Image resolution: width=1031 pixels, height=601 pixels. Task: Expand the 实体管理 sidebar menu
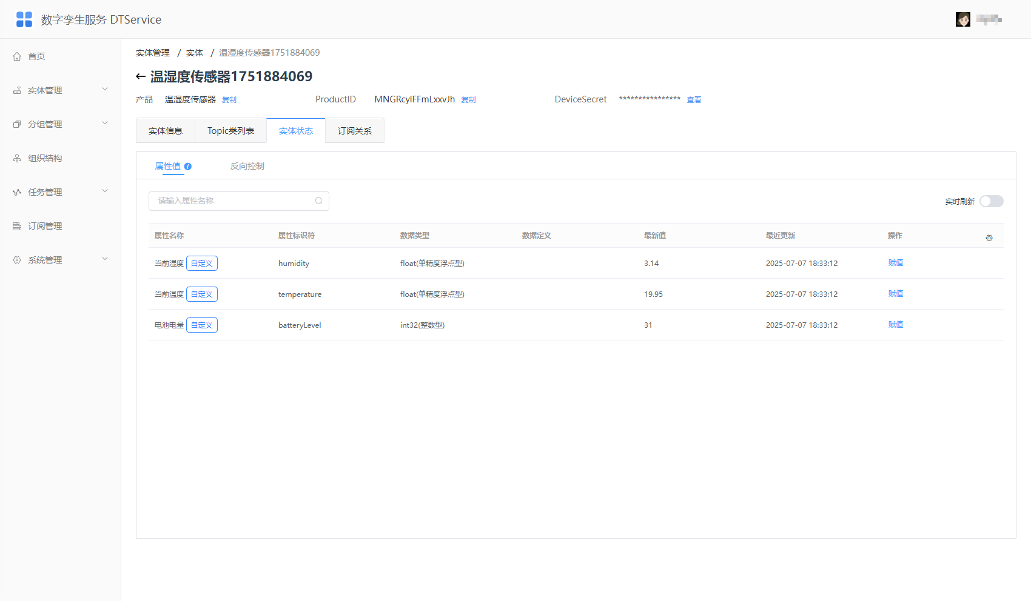(x=60, y=90)
